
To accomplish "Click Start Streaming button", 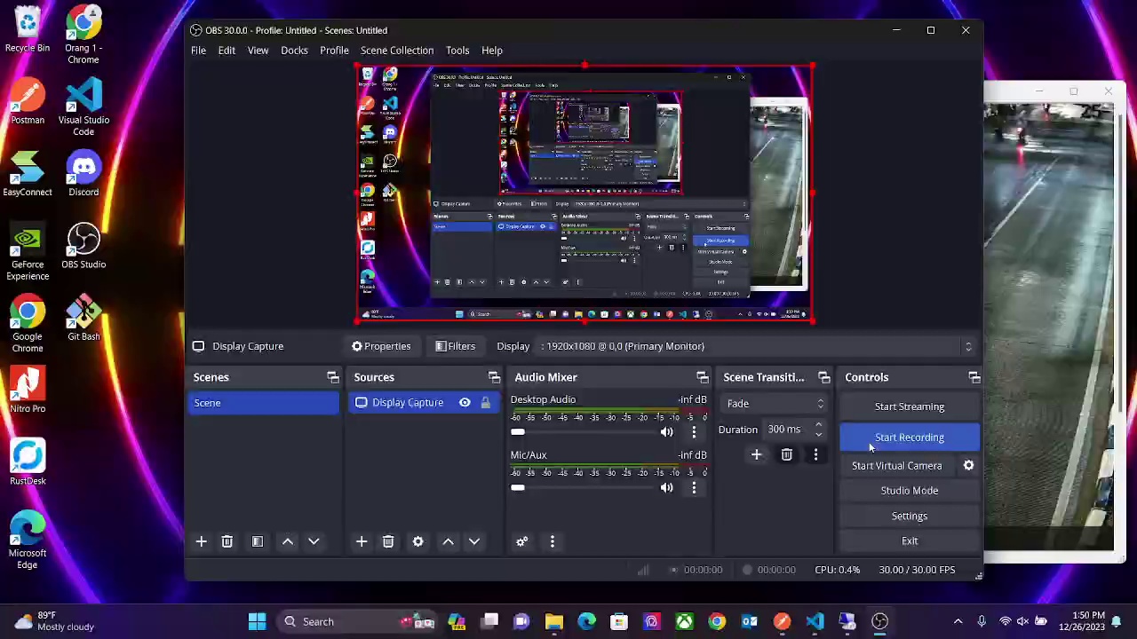I will click(909, 406).
